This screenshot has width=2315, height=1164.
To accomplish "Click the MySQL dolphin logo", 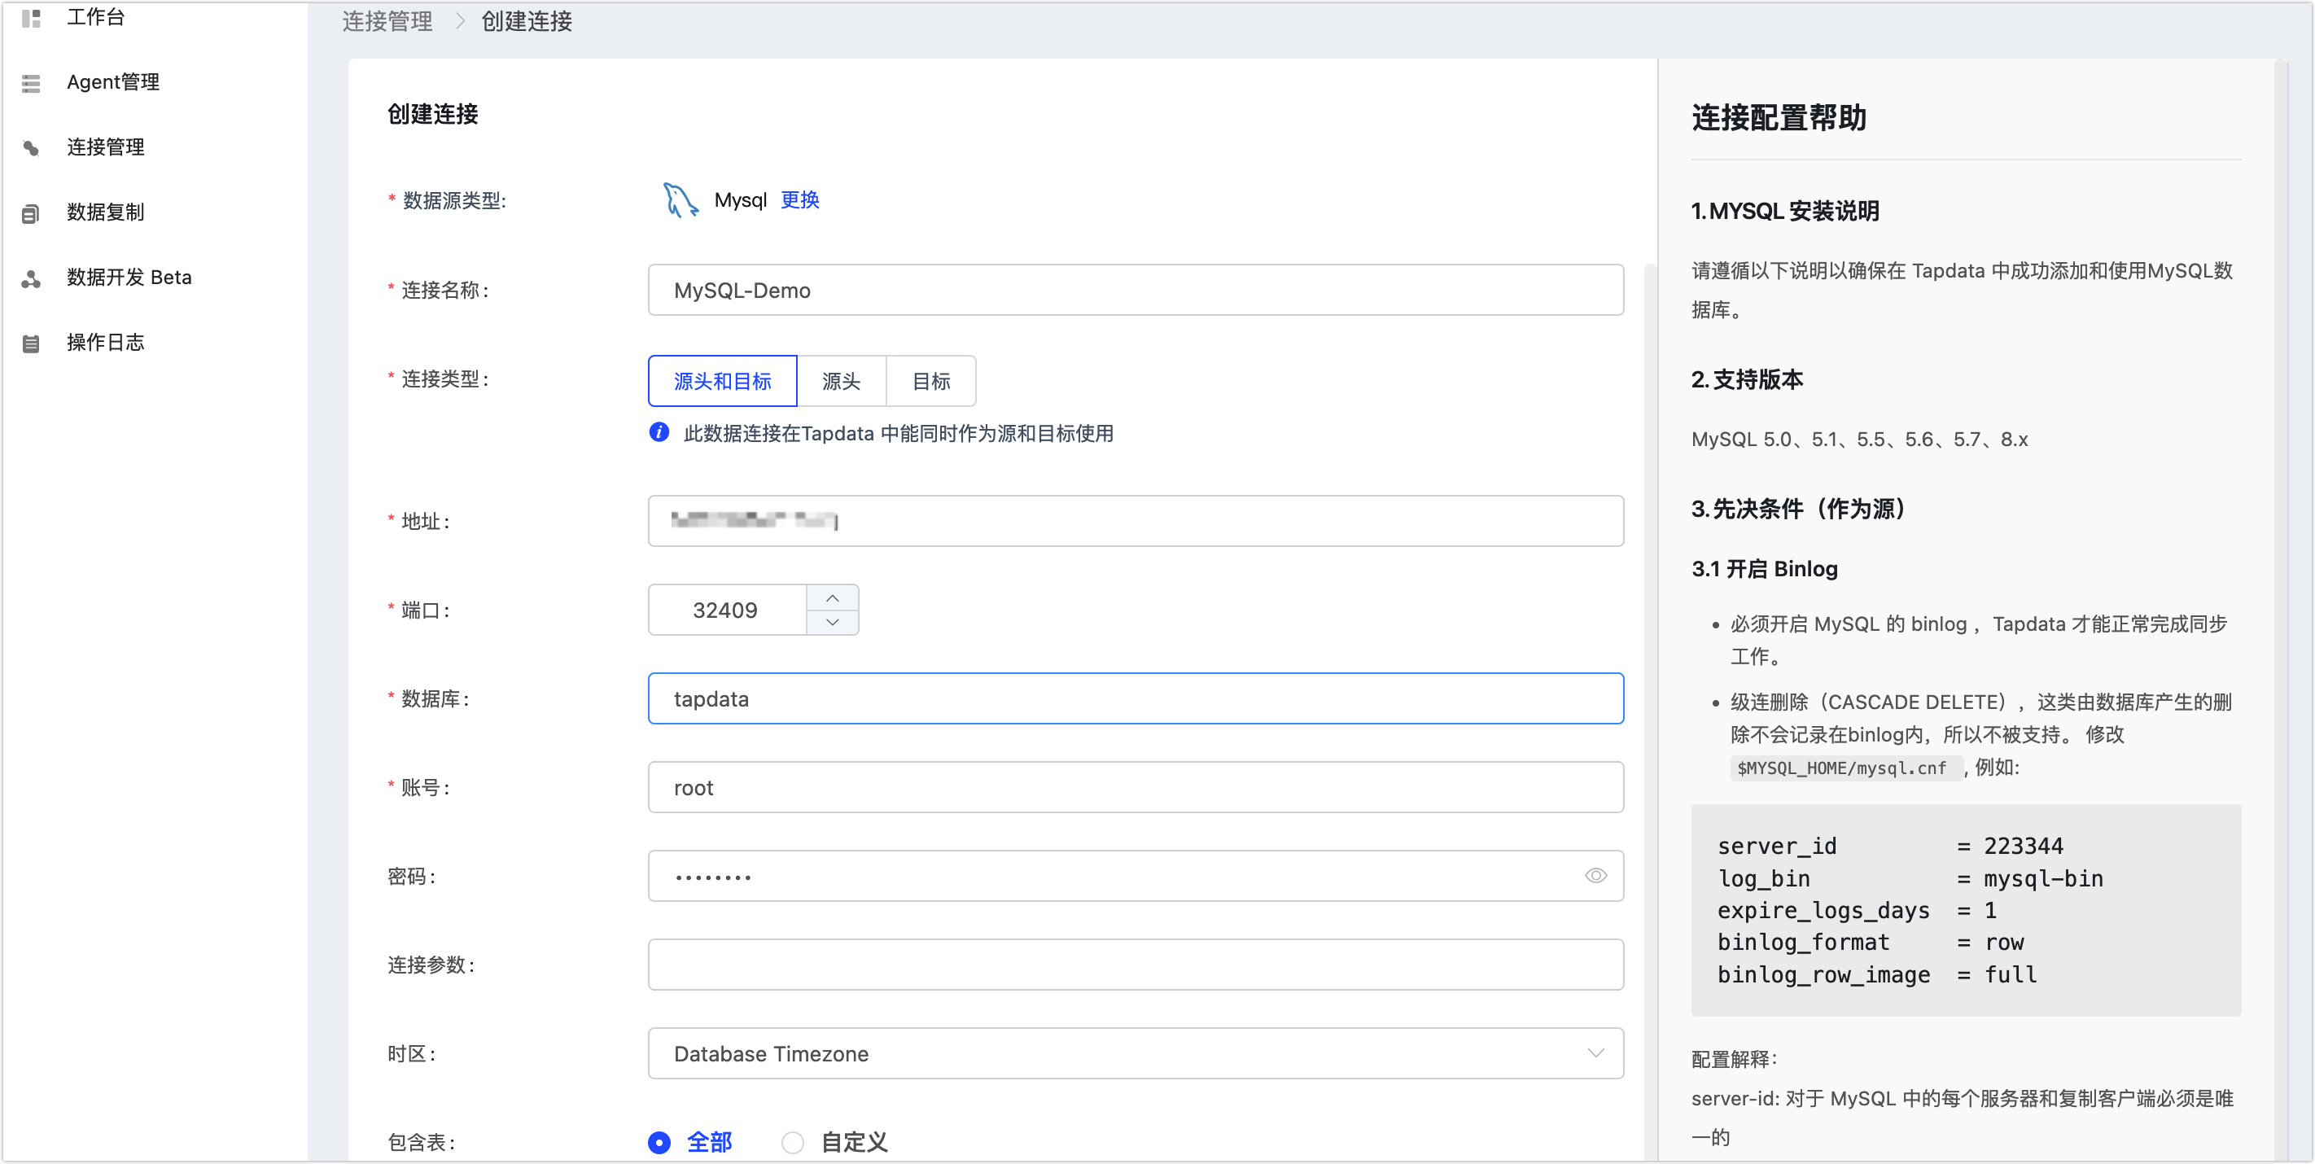I will click(679, 199).
